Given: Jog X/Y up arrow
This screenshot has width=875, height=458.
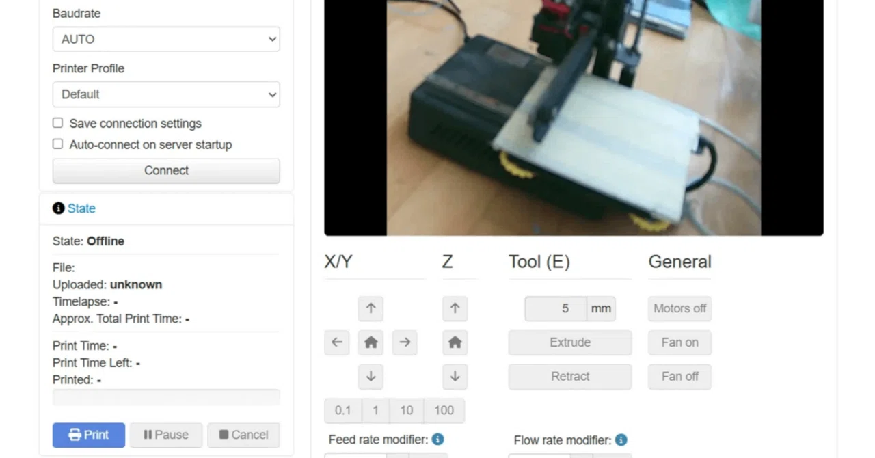Looking at the screenshot, I should [371, 308].
